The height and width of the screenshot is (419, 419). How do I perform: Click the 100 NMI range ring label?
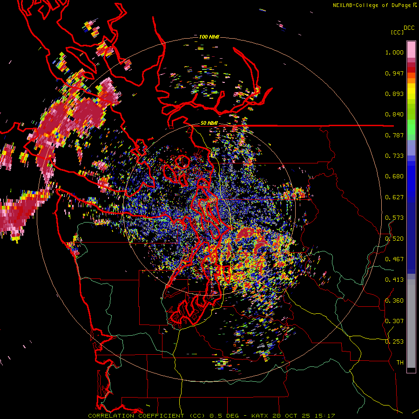click(209, 37)
